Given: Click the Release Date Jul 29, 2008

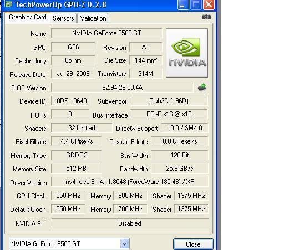Looking at the screenshot, I should pos(73,74).
